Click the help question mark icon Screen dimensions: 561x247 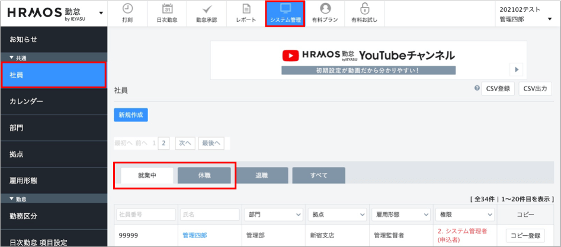point(477,88)
